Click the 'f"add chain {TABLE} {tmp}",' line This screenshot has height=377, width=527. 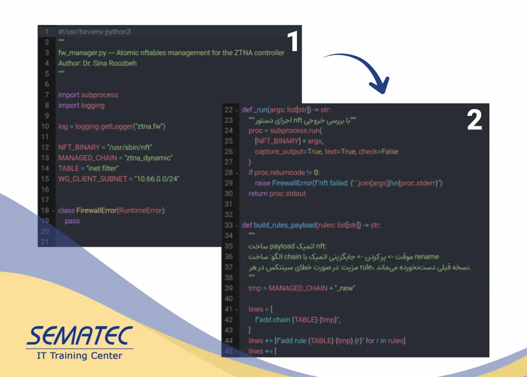[x=297, y=319]
